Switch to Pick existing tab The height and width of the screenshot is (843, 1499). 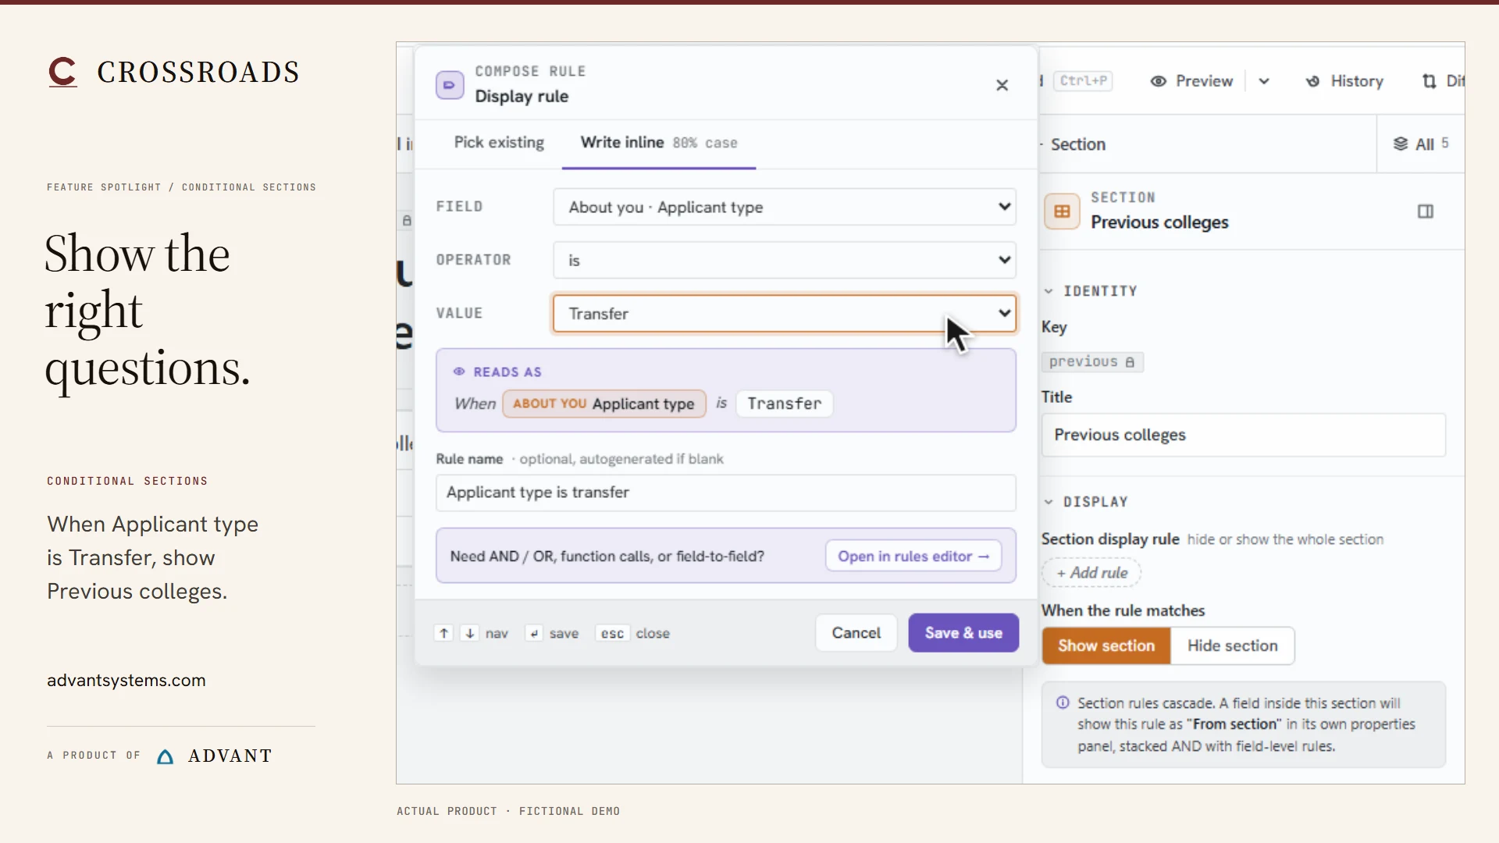coord(499,143)
